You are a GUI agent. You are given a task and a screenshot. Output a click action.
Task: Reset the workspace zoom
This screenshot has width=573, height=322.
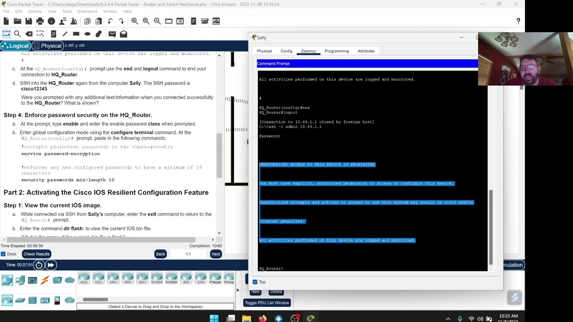[146, 21]
